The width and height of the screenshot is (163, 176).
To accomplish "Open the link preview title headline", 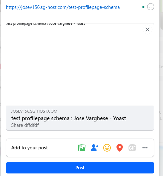I will (69, 118).
